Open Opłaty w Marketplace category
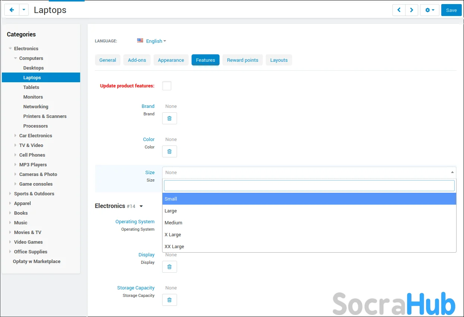 tap(37, 261)
